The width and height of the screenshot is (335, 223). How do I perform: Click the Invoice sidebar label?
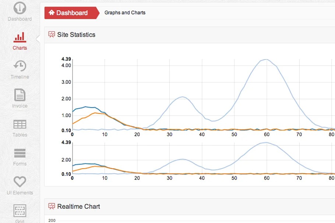point(20,106)
